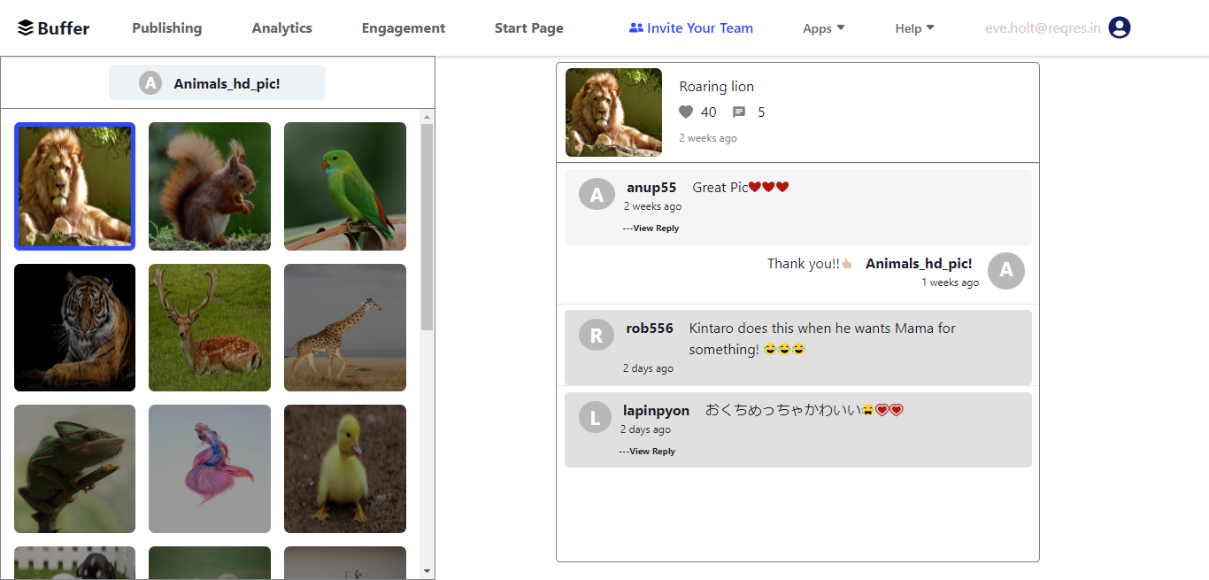
Task: Open the Publishing tab
Action: (167, 28)
